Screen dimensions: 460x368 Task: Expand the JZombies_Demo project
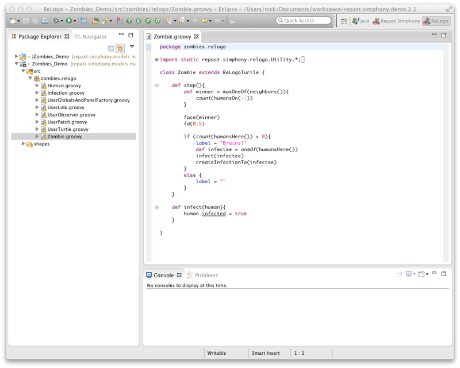tap(16, 56)
